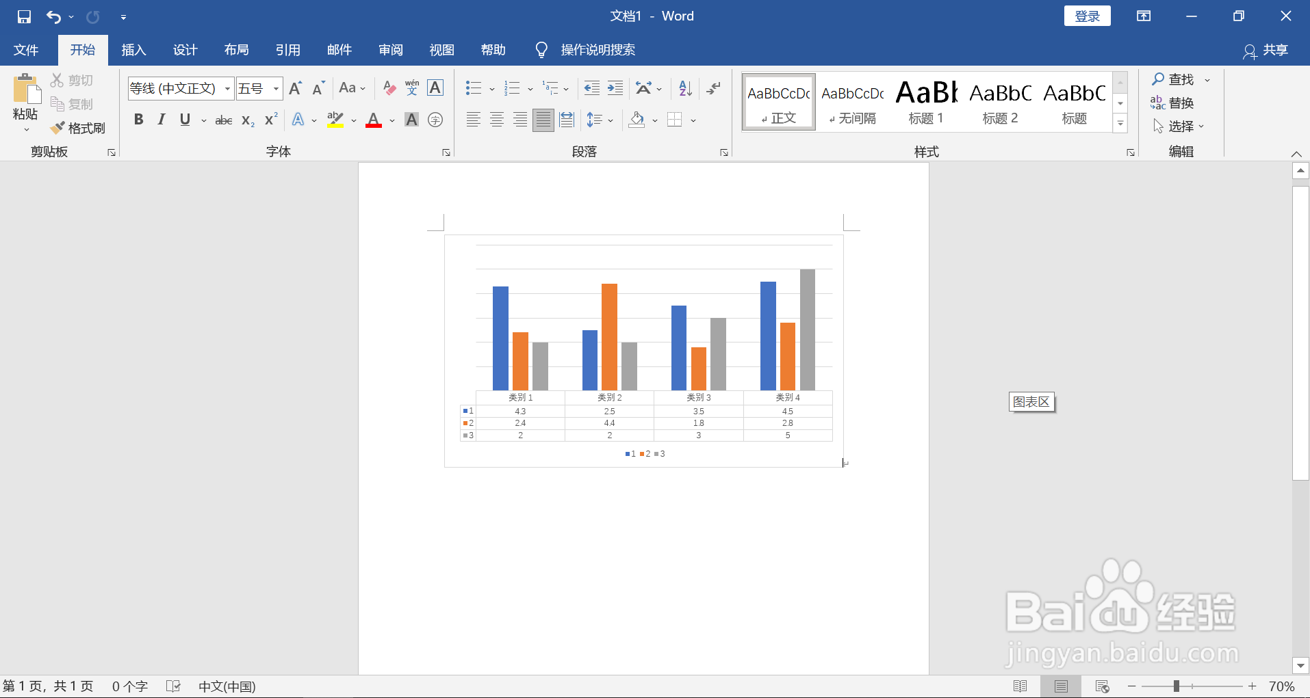Open the Paragraph dialog launcher

click(x=724, y=152)
